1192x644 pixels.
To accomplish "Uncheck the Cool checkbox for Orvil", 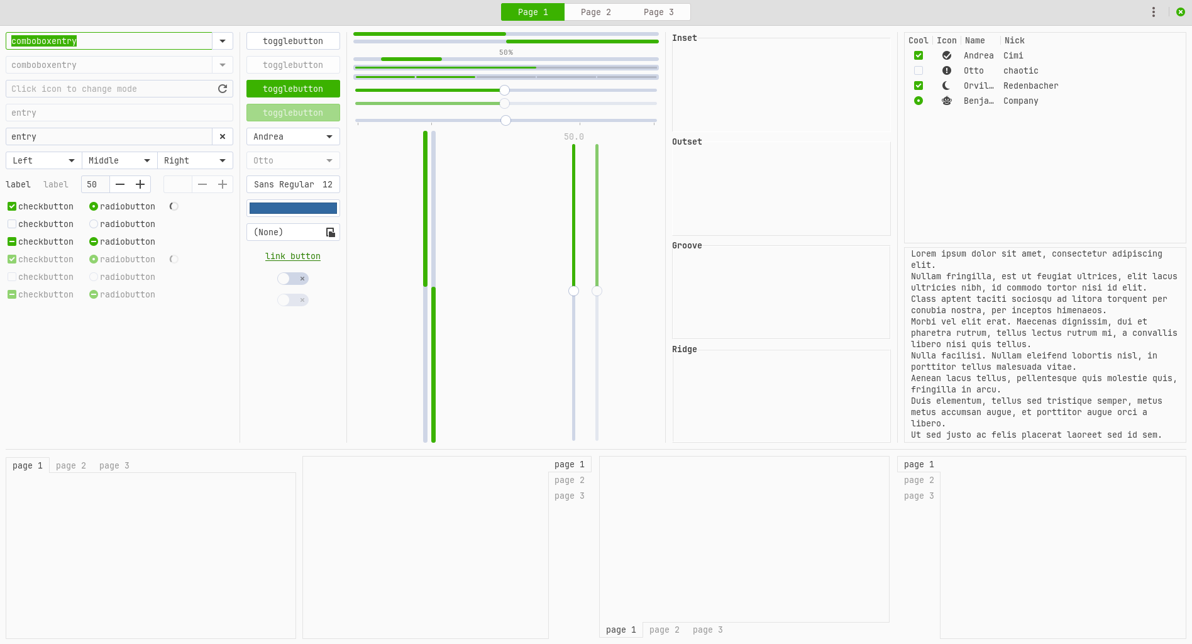I will coord(919,86).
